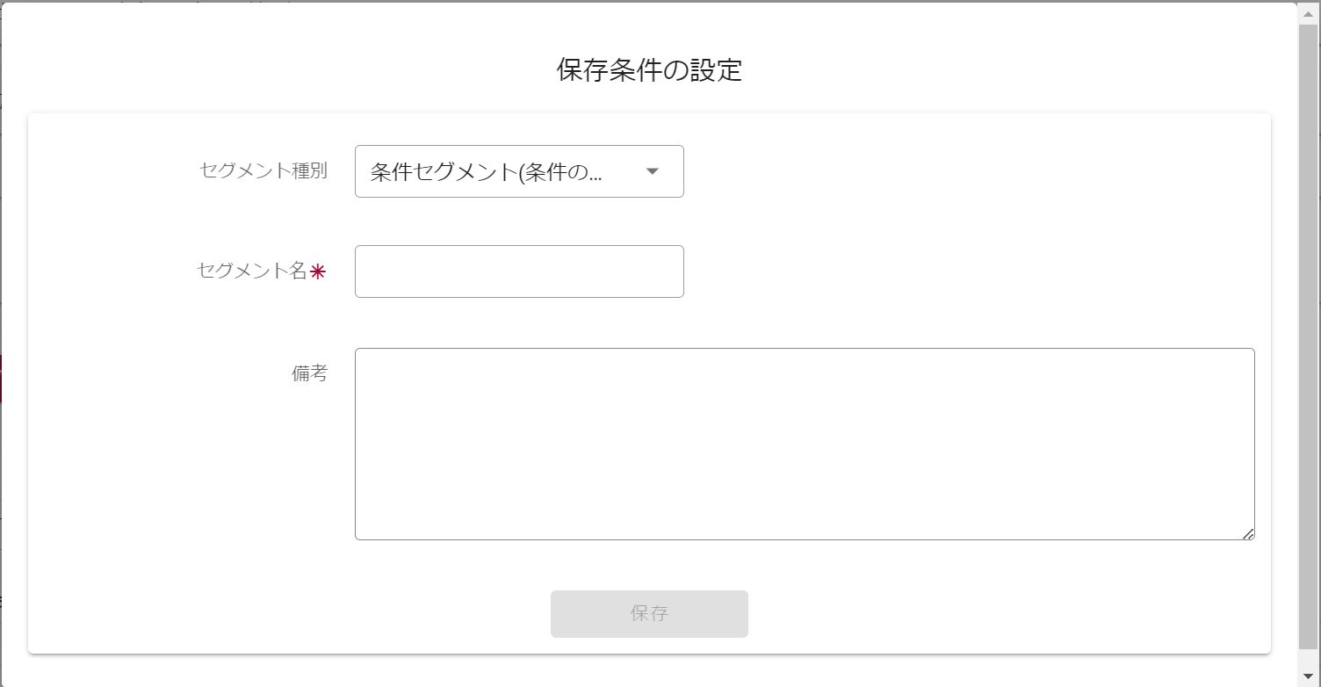This screenshot has width=1321, height=687.
Task: Click the dark red sliver behind the dialog
Action: click(1, 379)
